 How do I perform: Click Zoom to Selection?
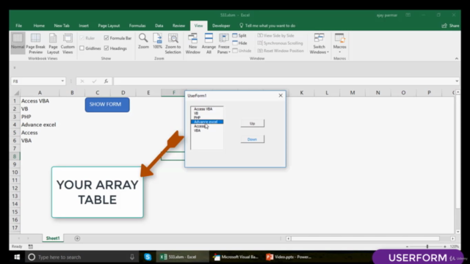(x=173, y=43)
